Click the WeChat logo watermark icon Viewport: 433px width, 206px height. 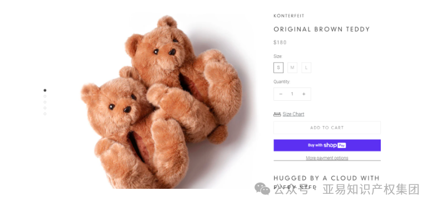[x=262, y=189]
